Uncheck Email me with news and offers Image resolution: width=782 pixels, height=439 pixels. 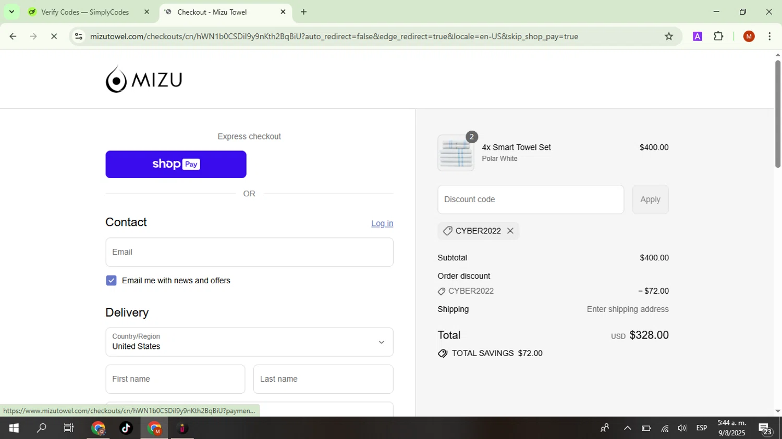111,281
